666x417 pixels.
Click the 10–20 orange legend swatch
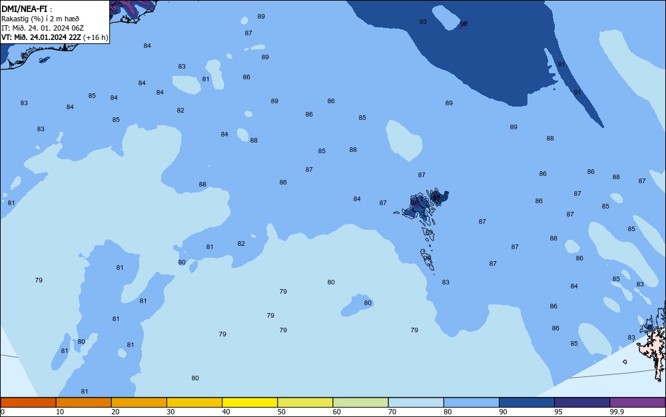tap(84, 402)
